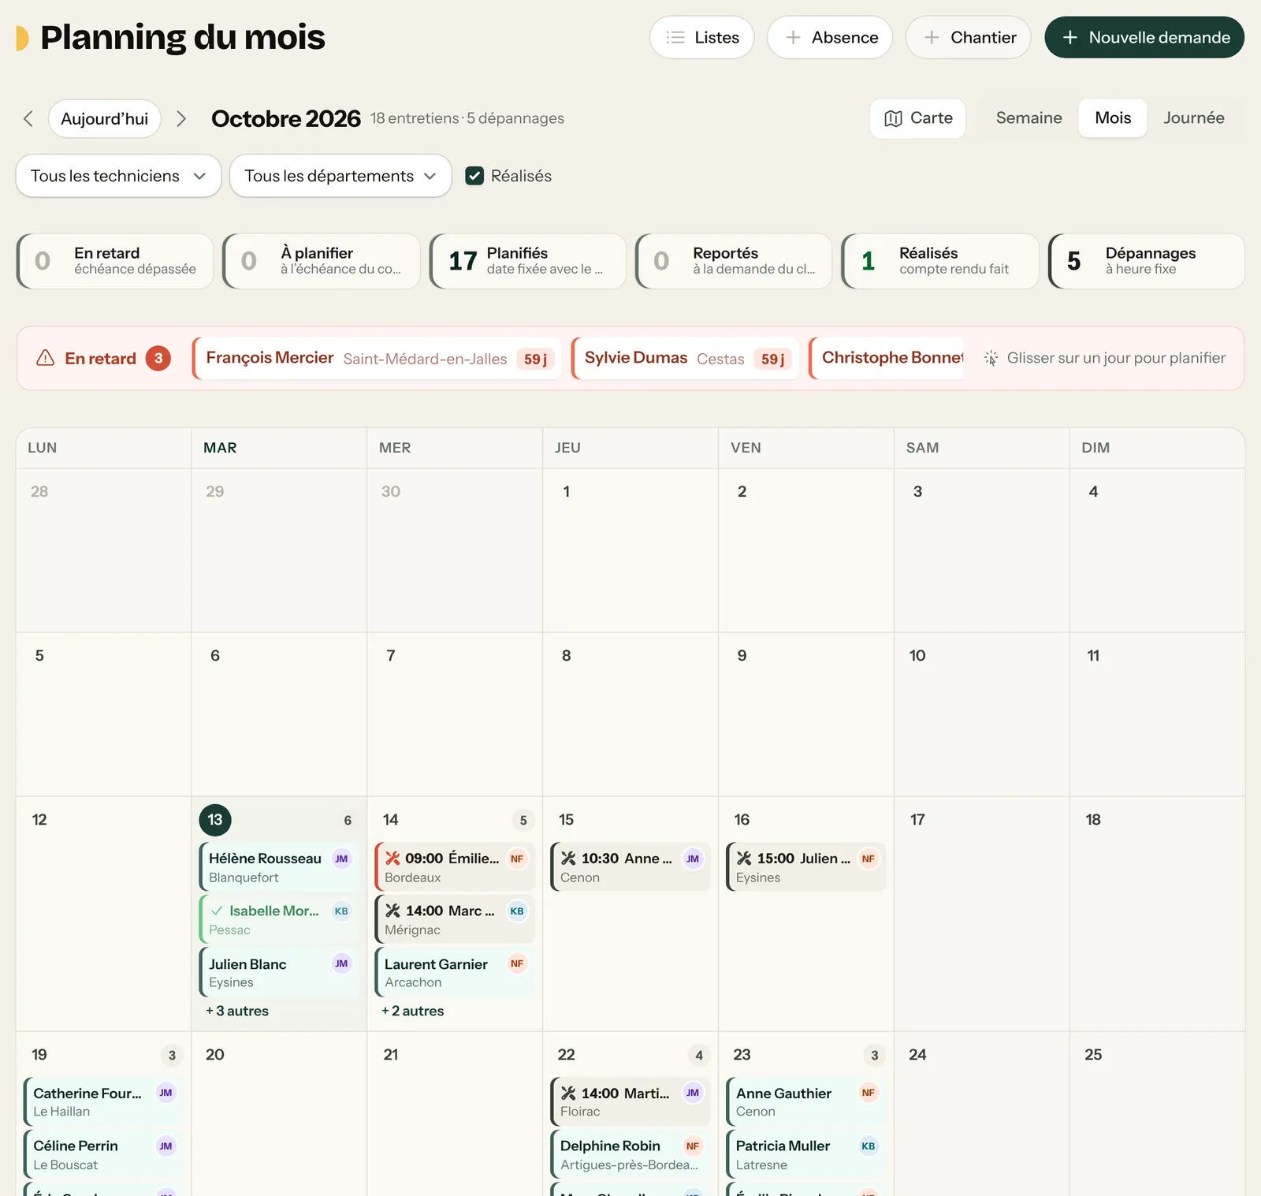Select day 8 in the calendar

630,714
